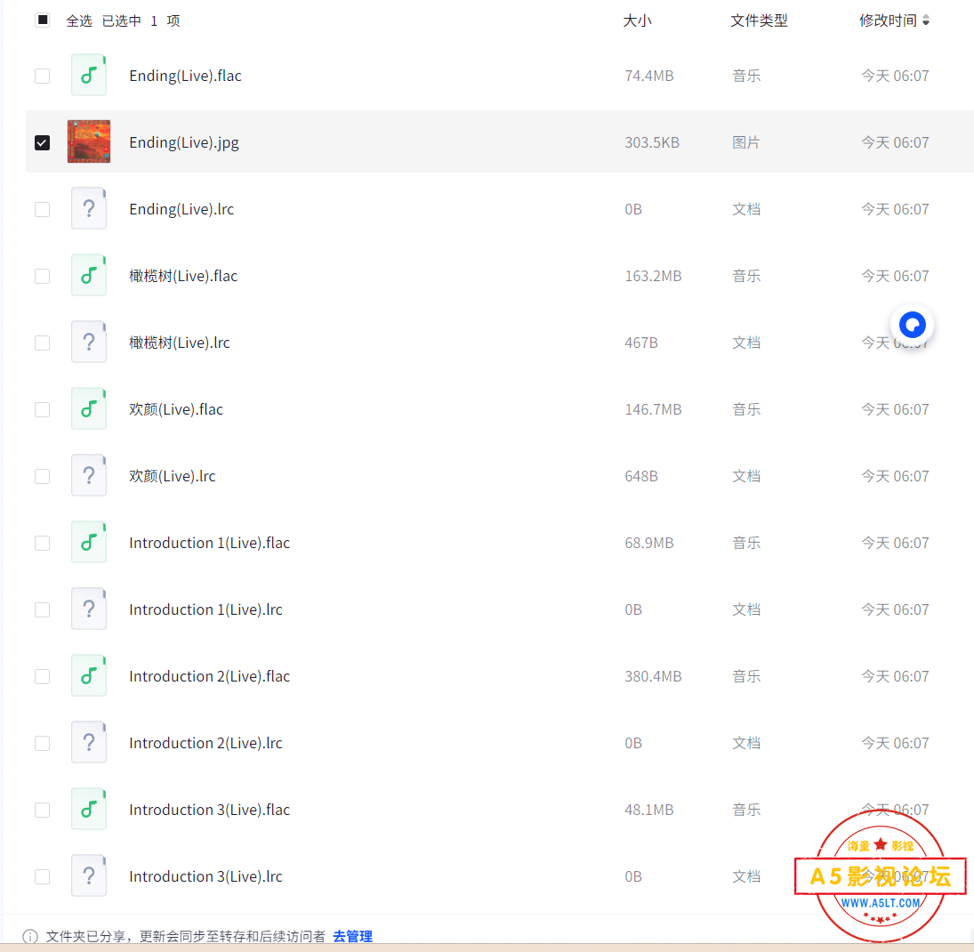The image size is (974, 952).
Task: Open file name Ending(Live).jpg
Action: pyautogui.click(x=184, y=143)
